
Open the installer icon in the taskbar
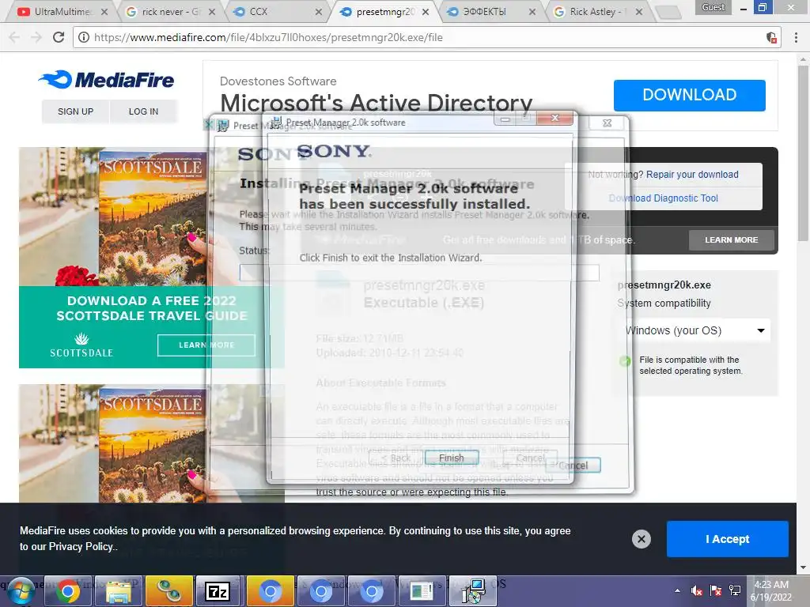tap(473, 591)
